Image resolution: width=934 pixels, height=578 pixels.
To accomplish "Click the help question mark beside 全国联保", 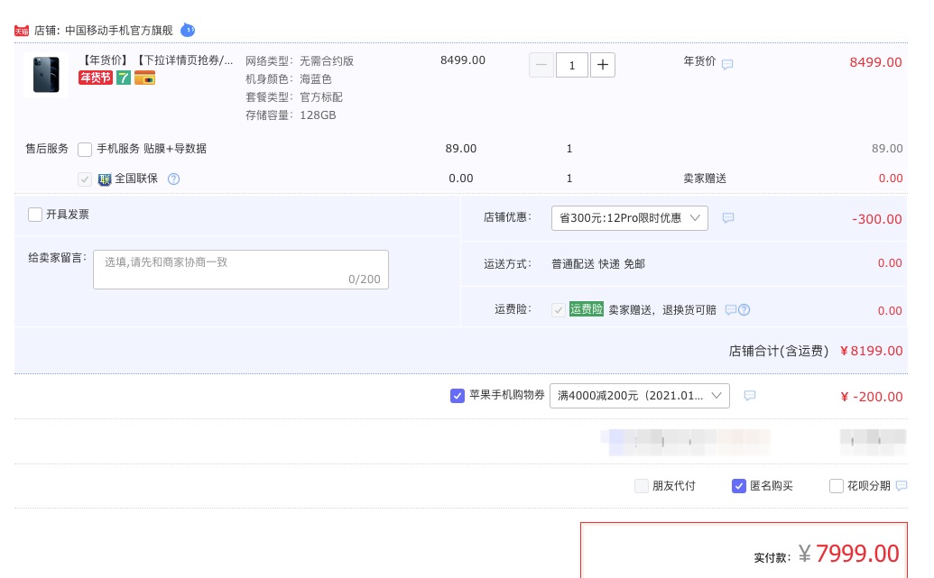I will tap(173, 179).
